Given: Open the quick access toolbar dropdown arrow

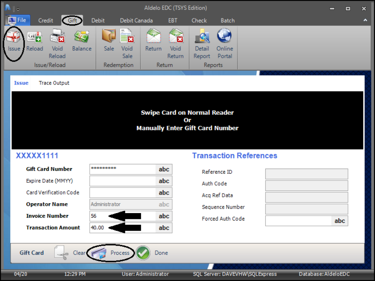Looking at the screenshot, I should pos(18,9).
